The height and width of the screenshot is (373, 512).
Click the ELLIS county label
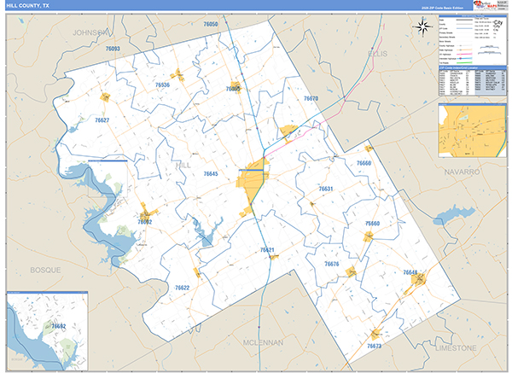pos(378,54)
